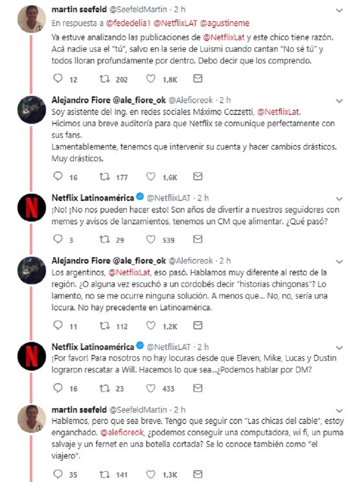
Task: Like the last tweet with 1,3K likes
Action: point(151,474)
